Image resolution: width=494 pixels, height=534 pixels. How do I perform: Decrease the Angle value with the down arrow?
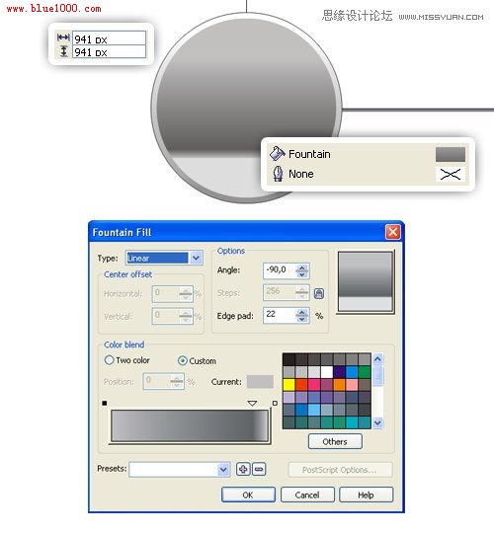(x=301, y=274)
